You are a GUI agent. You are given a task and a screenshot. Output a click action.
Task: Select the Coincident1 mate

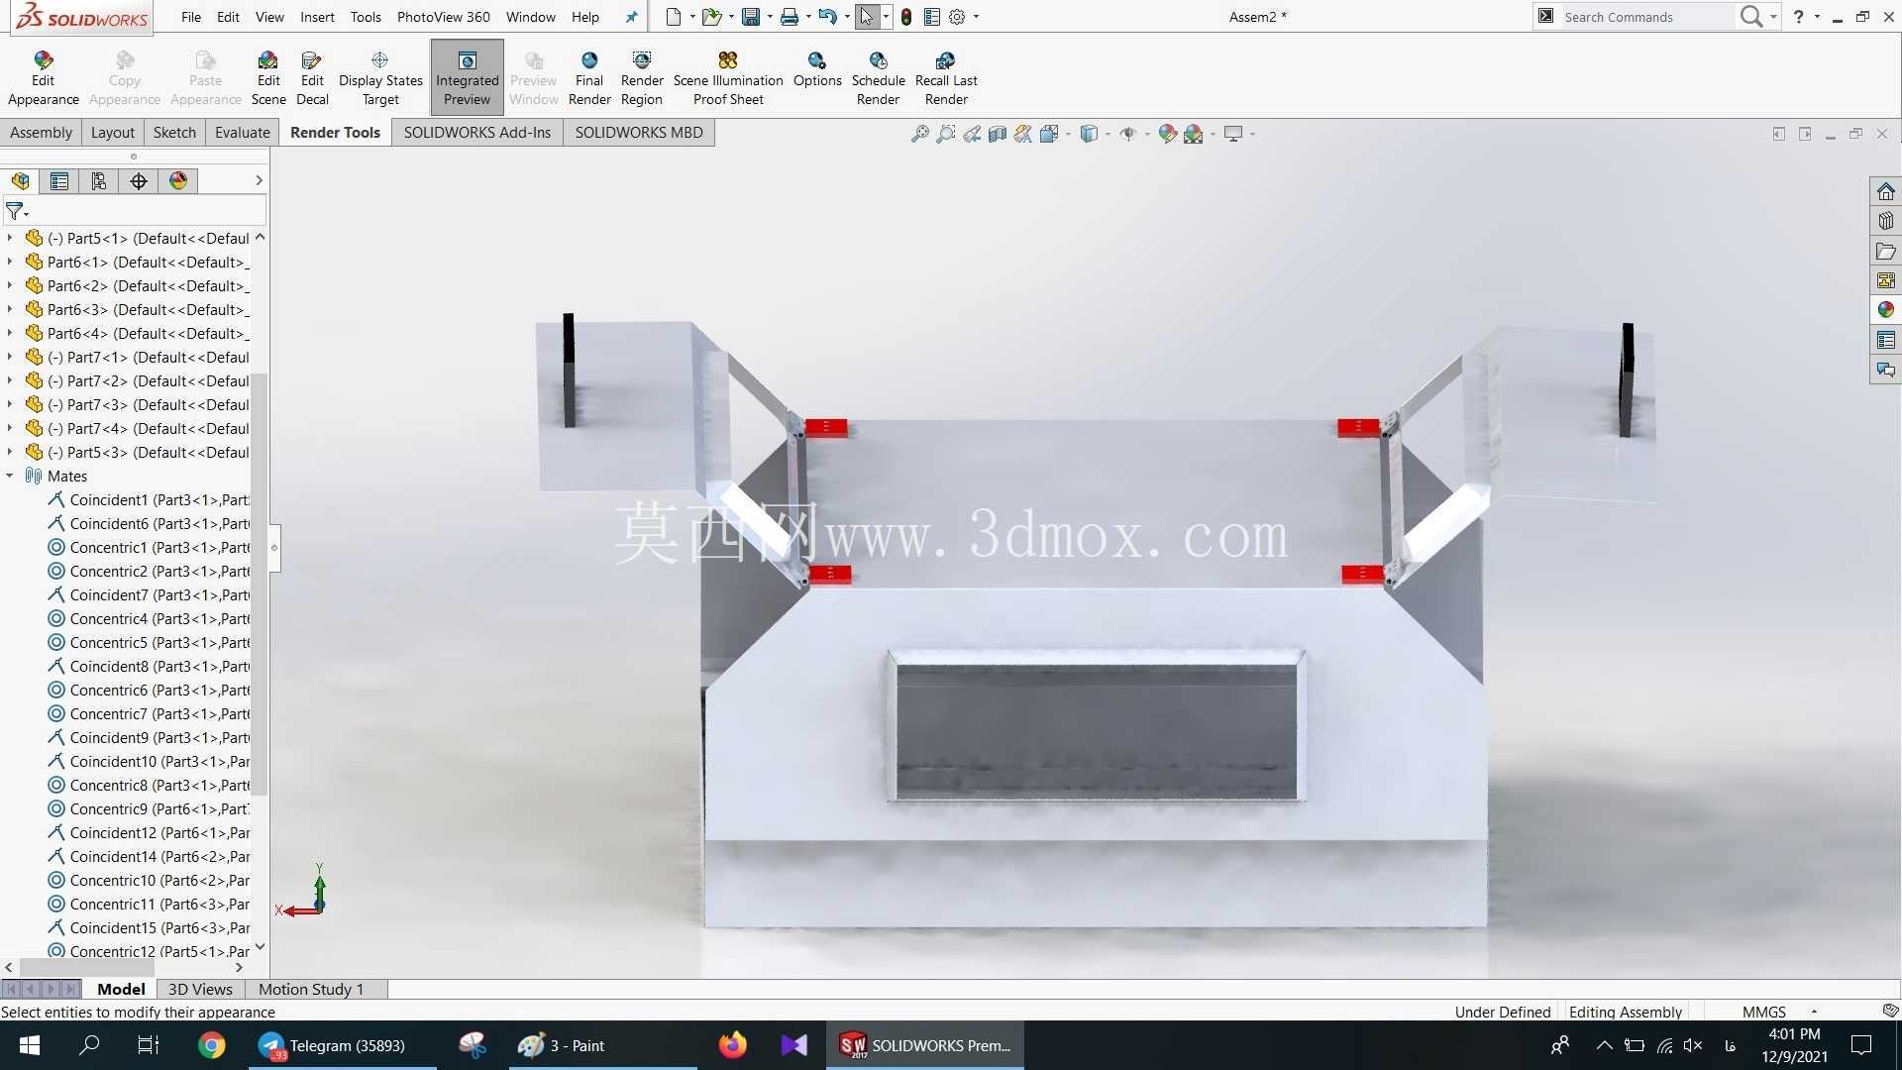149,499
